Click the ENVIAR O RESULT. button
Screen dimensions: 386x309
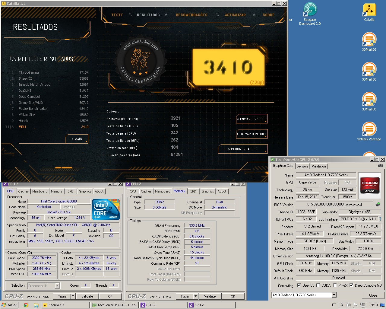tap(252, 119)
